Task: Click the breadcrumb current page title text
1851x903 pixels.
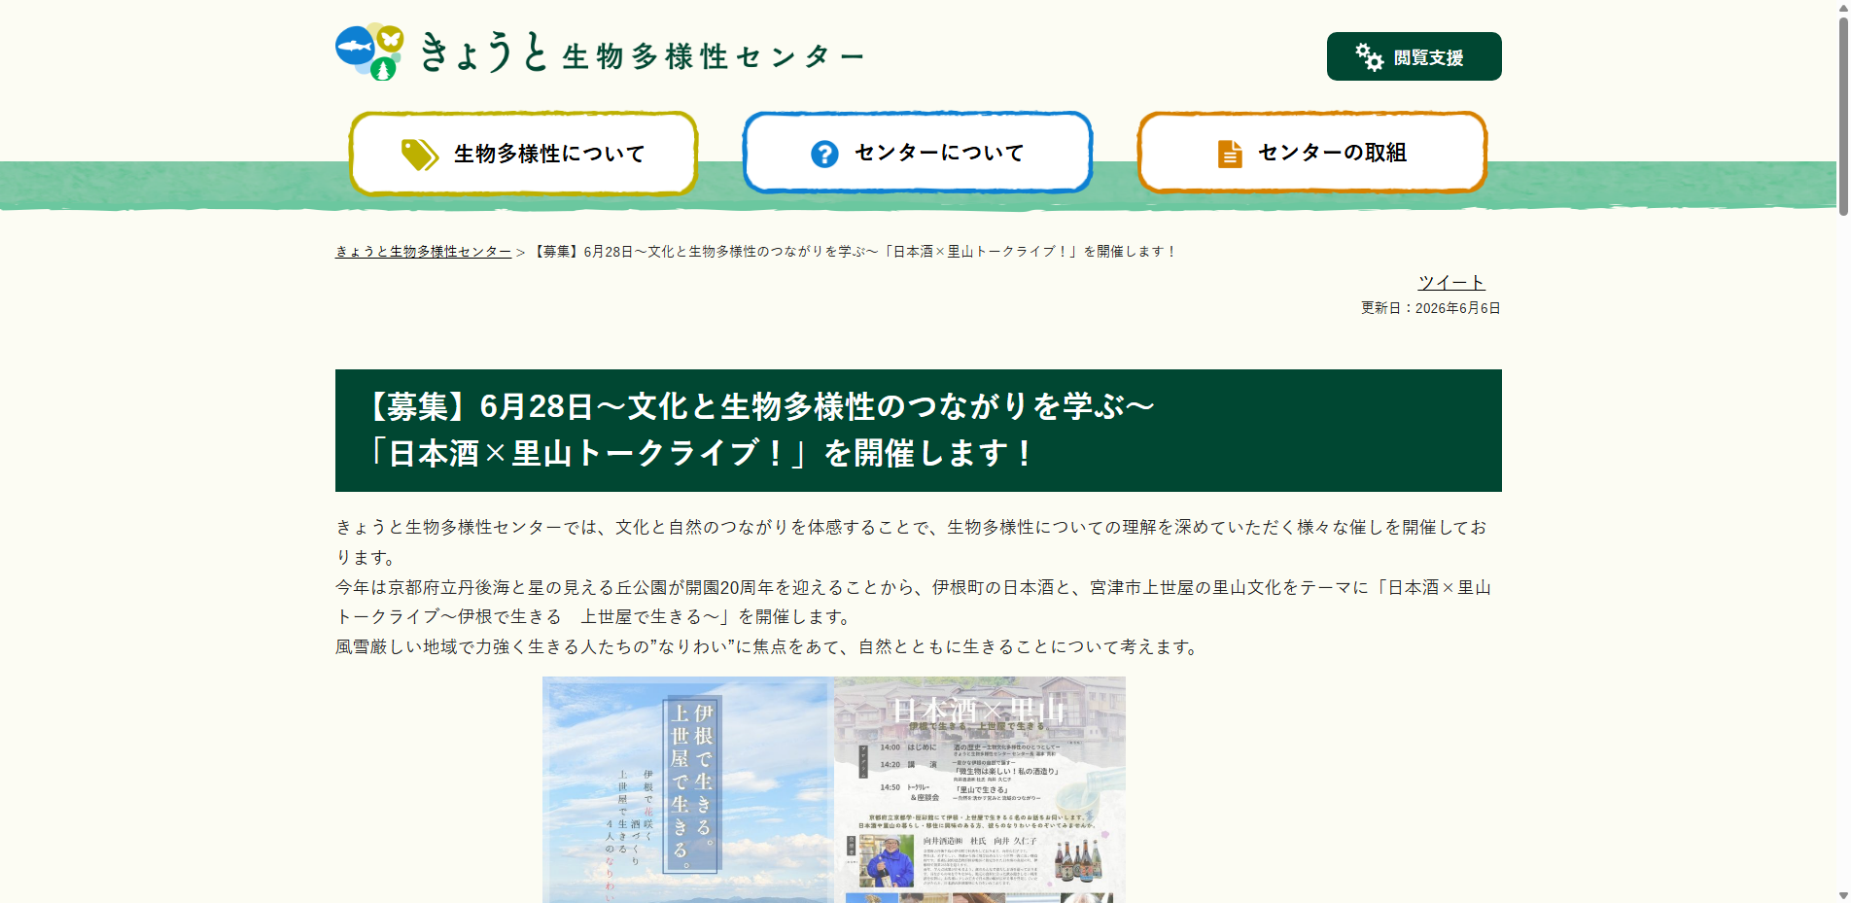Action: coord(855,252)
